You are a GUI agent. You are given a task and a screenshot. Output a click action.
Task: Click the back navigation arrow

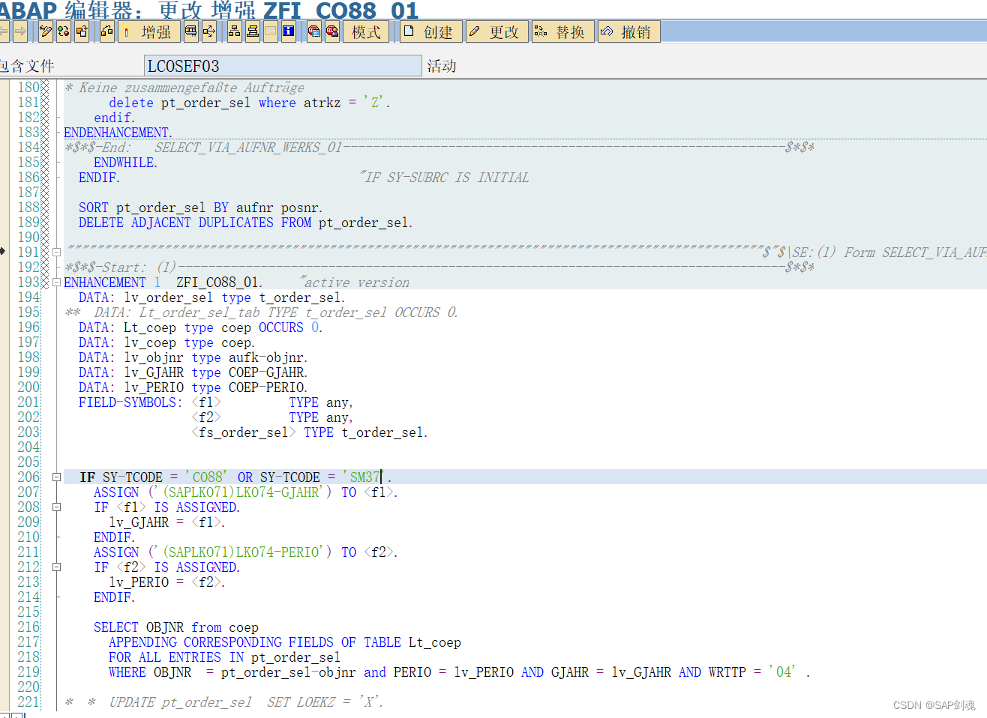(4, 31)
